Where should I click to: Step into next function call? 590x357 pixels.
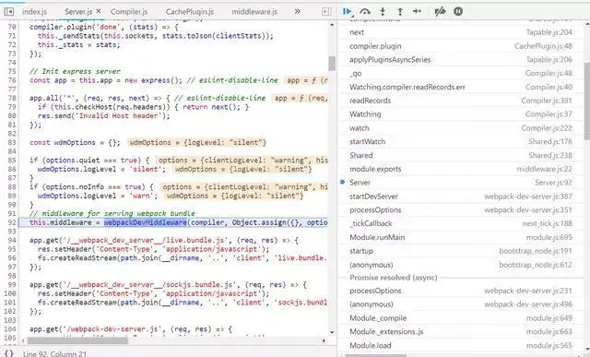tap(383, 11)
